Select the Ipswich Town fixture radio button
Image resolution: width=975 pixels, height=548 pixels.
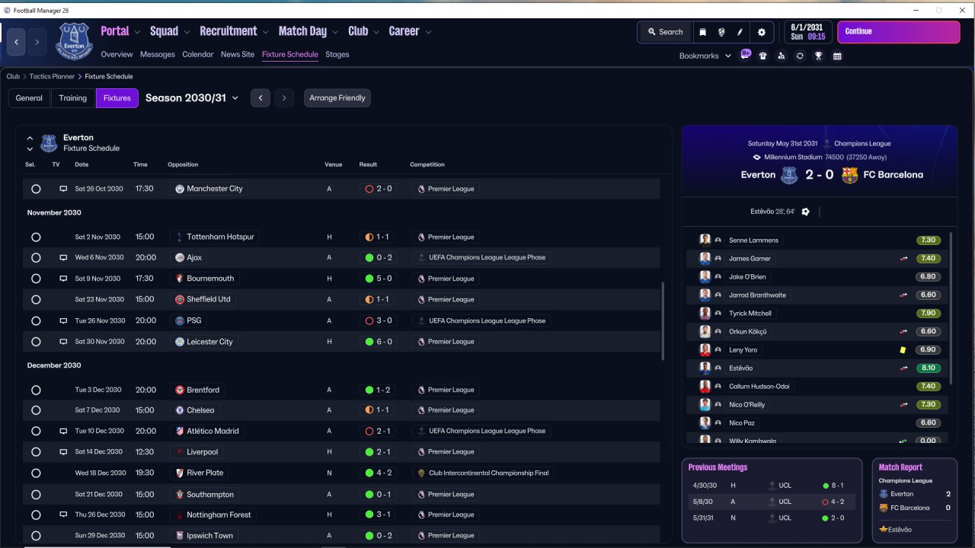[x=36, y=536]
